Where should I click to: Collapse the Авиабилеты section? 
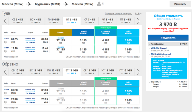tap(150, 44)
